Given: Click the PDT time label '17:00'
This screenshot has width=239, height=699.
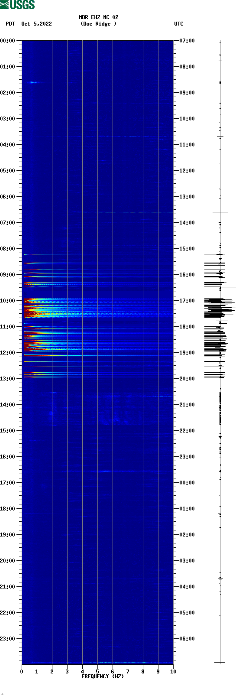Looking at the screenshot, I should click(7, 483).
